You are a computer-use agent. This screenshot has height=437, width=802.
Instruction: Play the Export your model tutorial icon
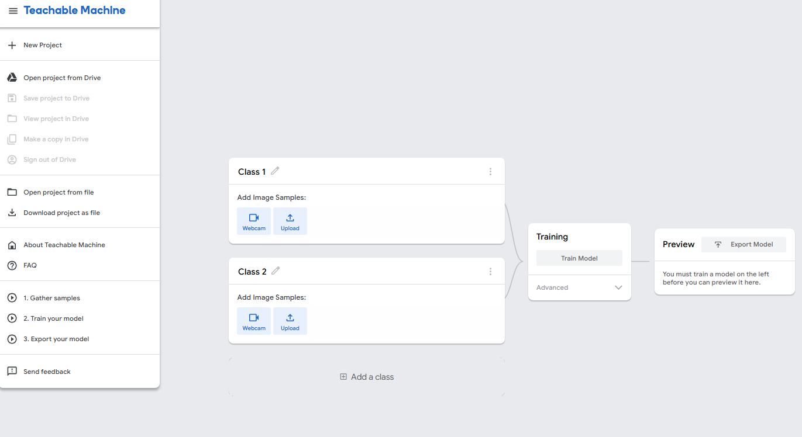[x=12, y=339]
